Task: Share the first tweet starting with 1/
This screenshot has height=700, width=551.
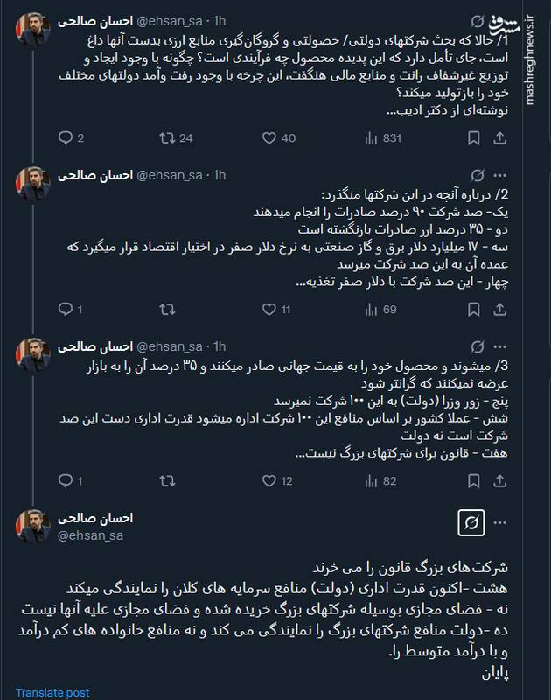Action: 502,137
